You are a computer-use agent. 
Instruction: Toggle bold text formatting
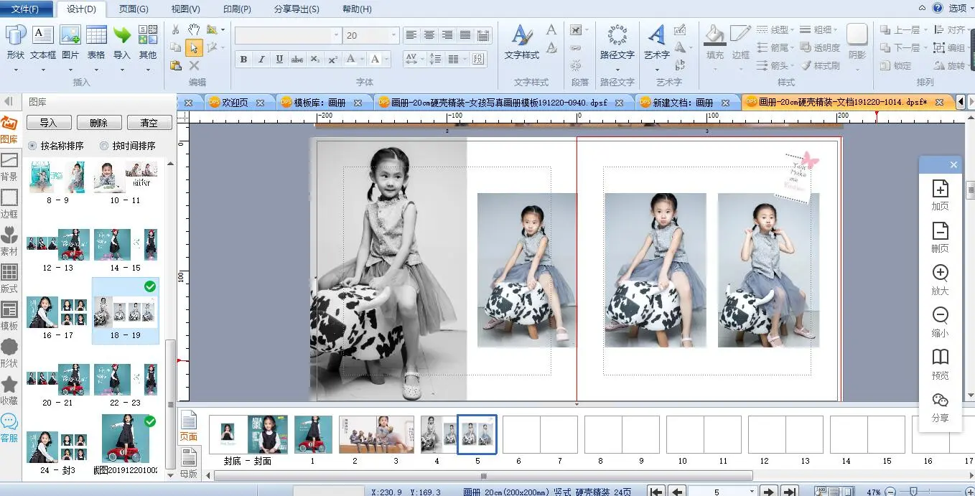tap(243, 60)
